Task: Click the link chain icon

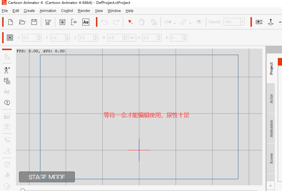Action: tap(183, 22)
